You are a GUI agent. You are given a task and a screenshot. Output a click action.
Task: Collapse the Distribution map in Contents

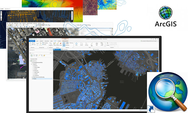(30, 61)
